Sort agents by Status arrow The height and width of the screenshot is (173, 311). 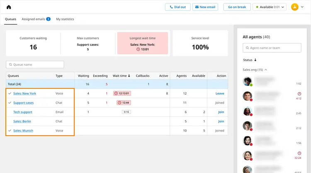[255, 60]
